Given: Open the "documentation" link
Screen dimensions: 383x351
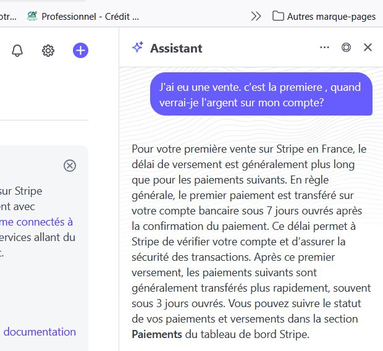Looking at the screenshot, I should [40, 332].
